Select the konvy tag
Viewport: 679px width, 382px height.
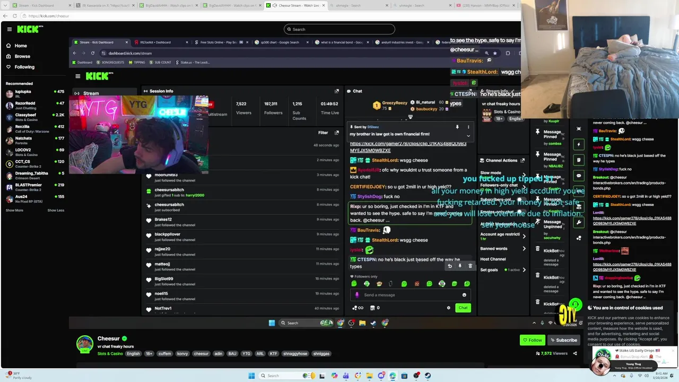click(182, 353)
